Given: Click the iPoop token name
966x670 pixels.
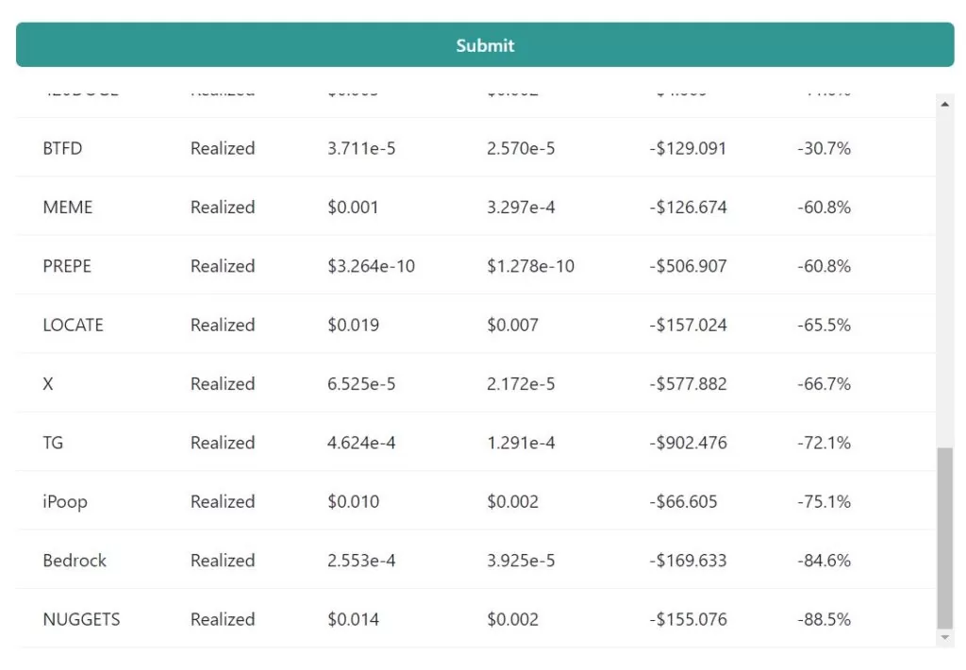Looking at the screenshot, I should (65, 502).
